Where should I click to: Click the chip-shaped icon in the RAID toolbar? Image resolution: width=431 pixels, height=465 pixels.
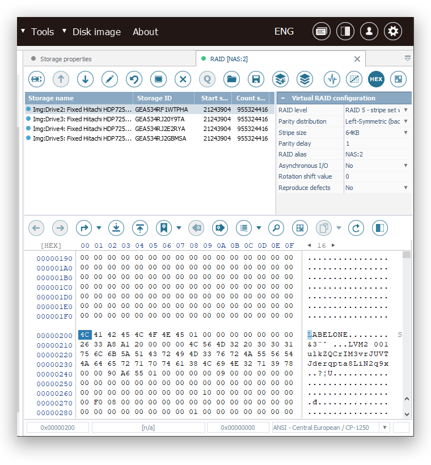pos(158,79)
